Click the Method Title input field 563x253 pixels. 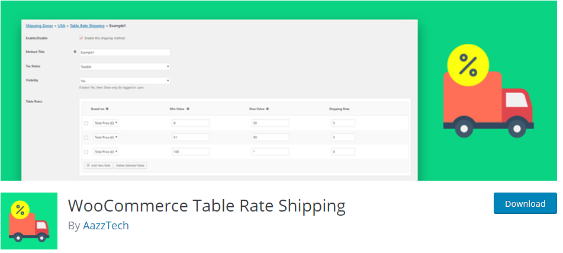[x=124, y=52]
